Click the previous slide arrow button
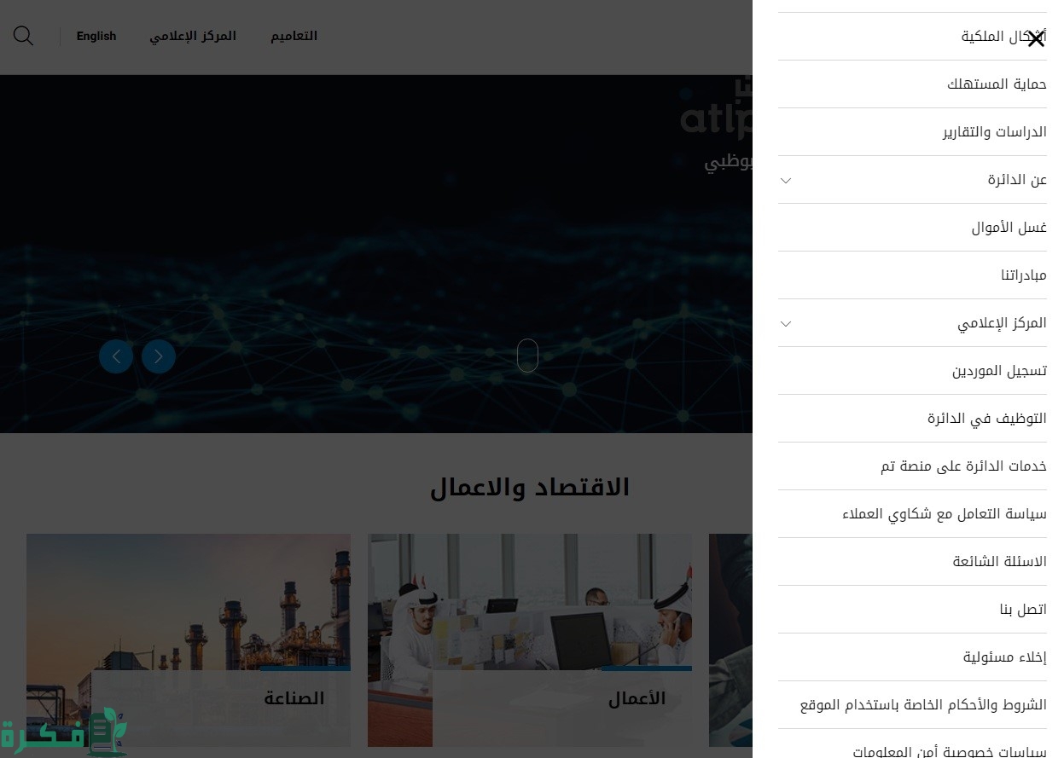Viewport: 1064px width, 758px height. [x=116, y=356]
